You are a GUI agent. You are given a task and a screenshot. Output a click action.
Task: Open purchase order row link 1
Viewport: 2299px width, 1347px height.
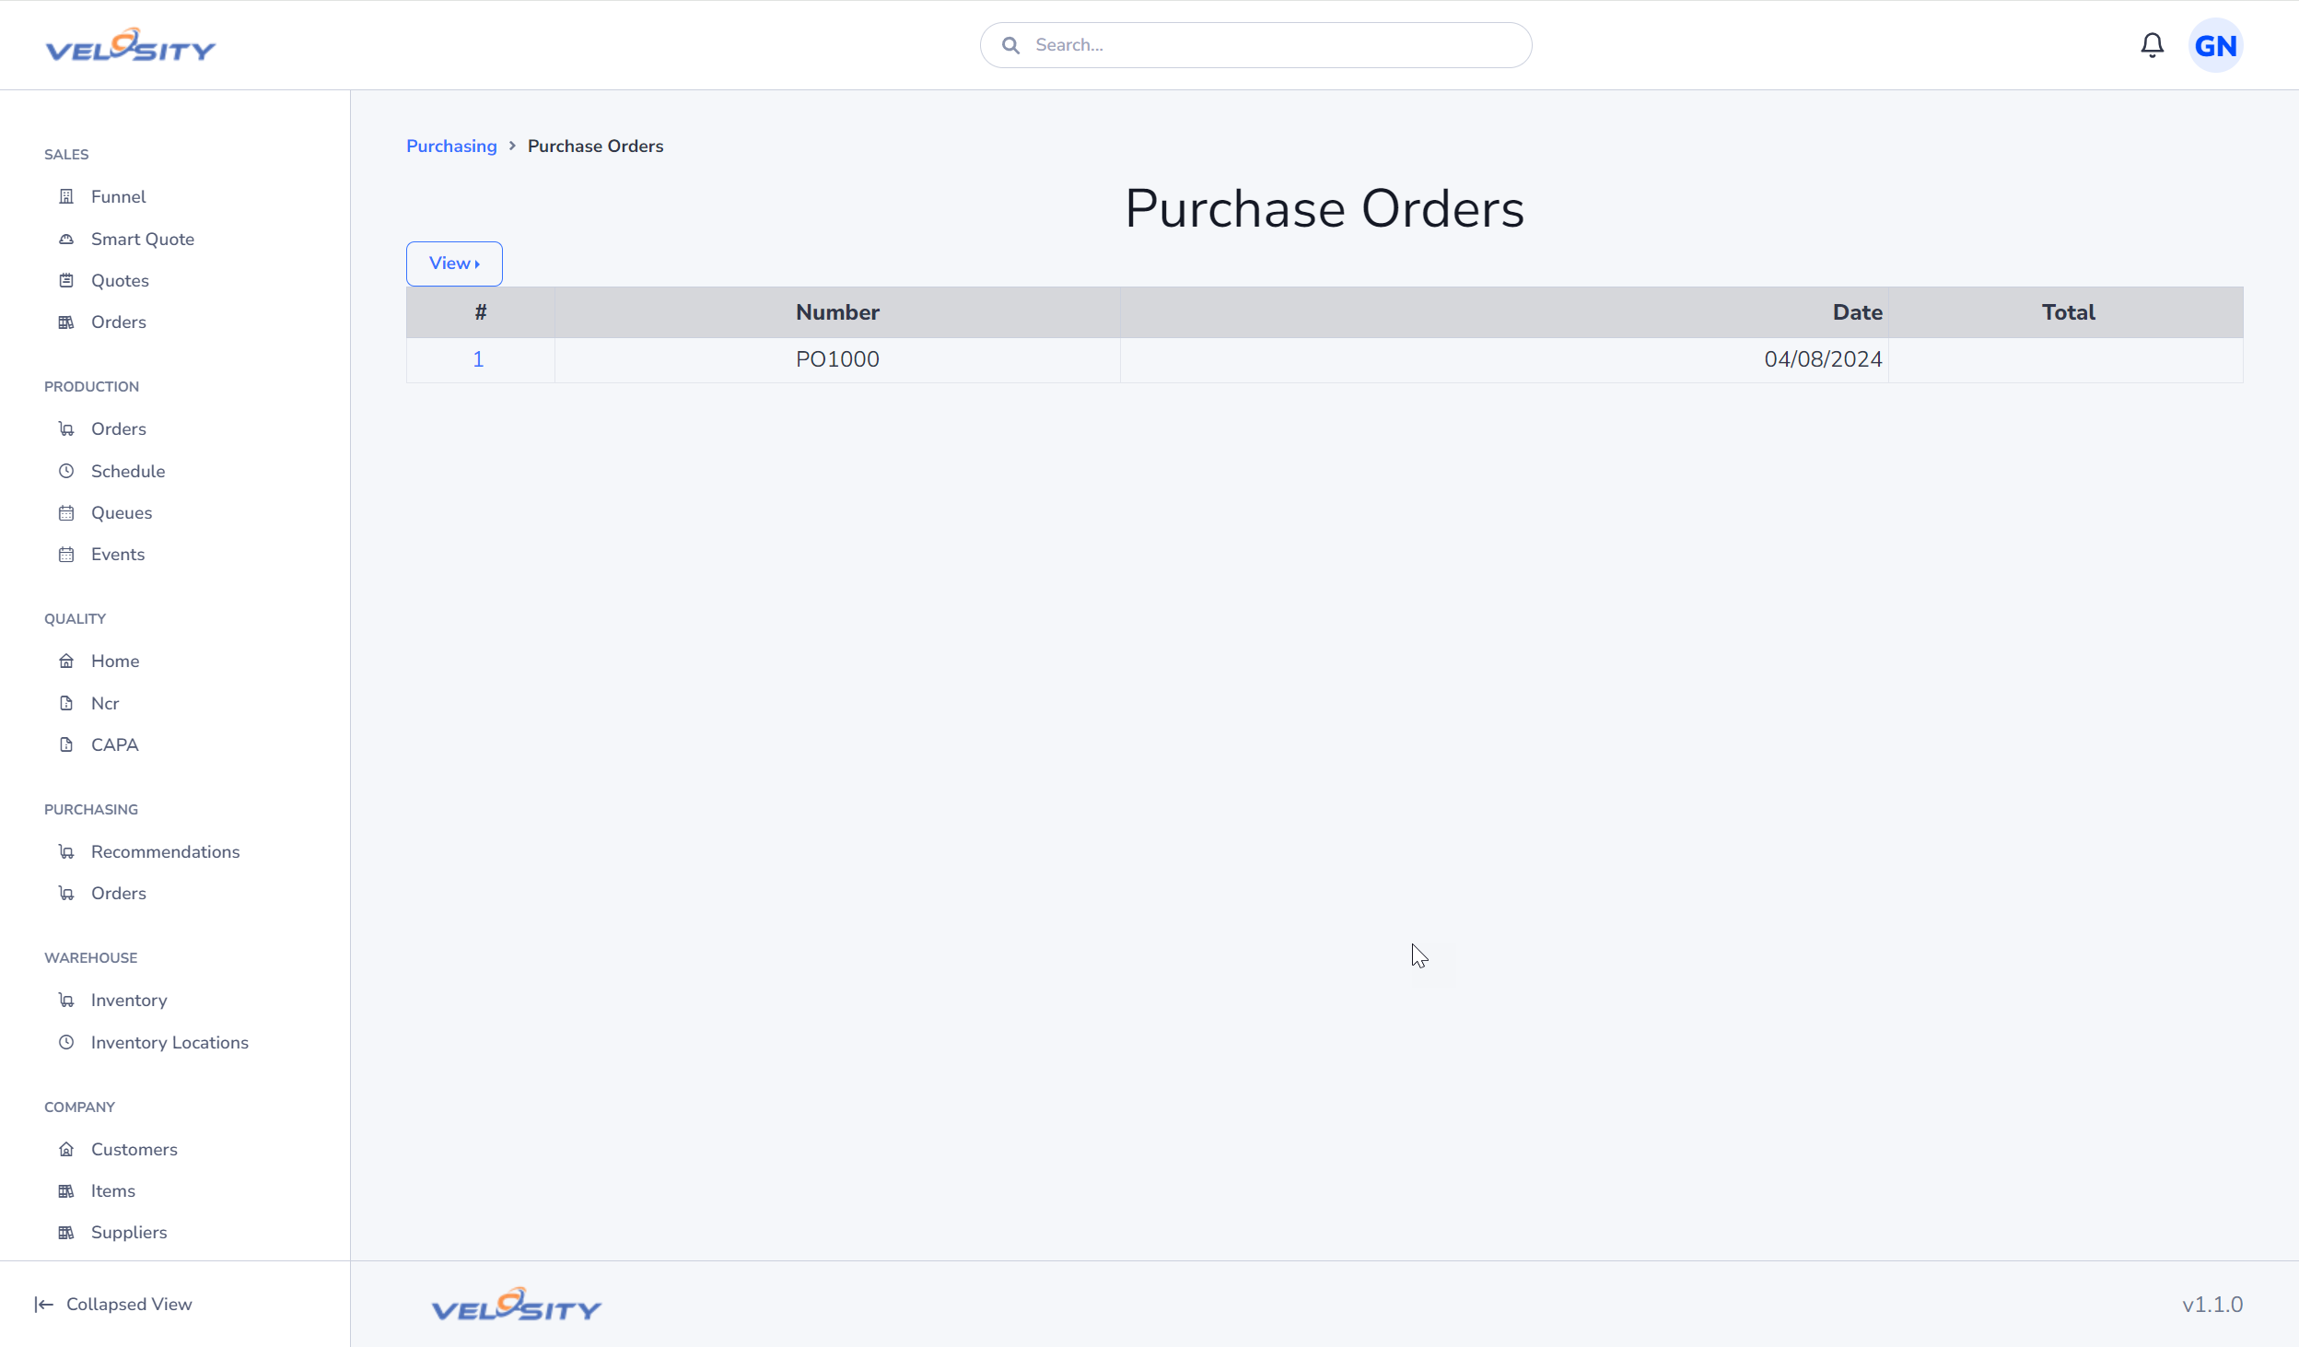[478, 359]
